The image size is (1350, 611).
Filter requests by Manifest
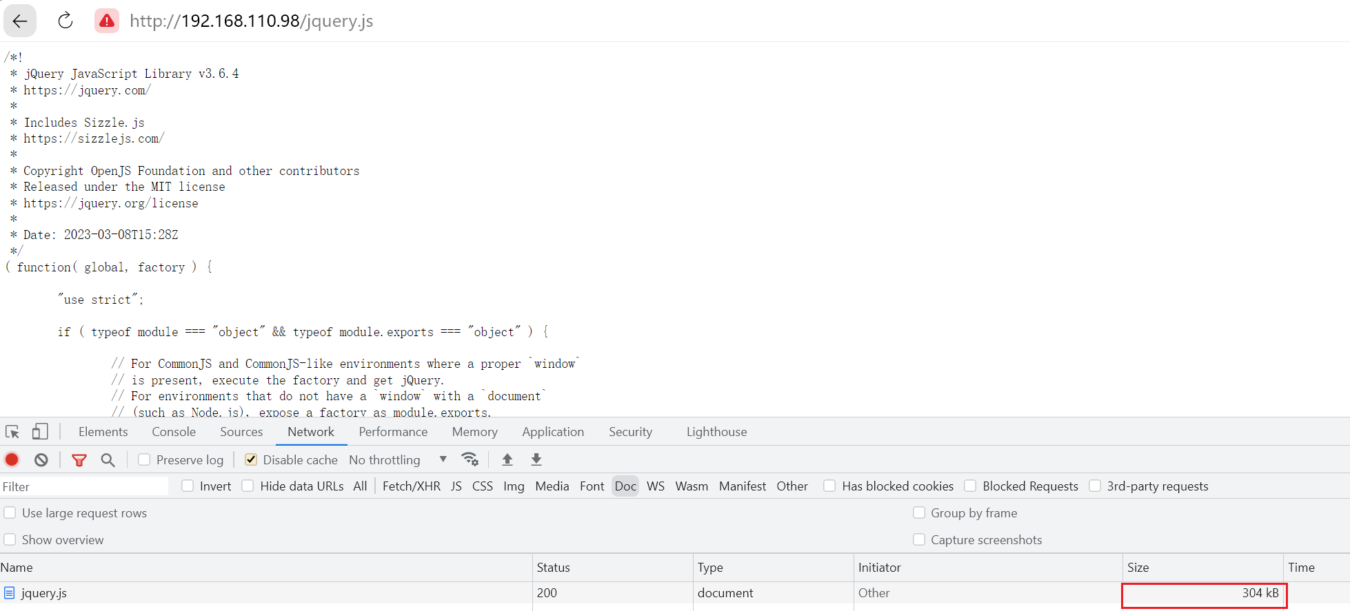[743, 486]
